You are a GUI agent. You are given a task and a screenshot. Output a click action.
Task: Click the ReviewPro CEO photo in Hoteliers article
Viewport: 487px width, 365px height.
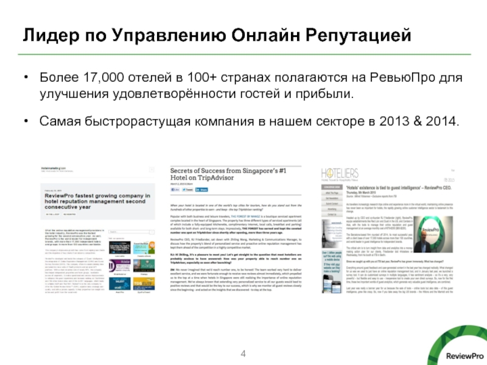tap(433, 234)
